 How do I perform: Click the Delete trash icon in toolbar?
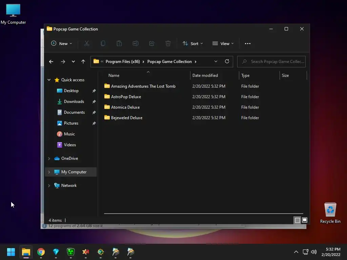pyautogui.click(x=168, y=44)
